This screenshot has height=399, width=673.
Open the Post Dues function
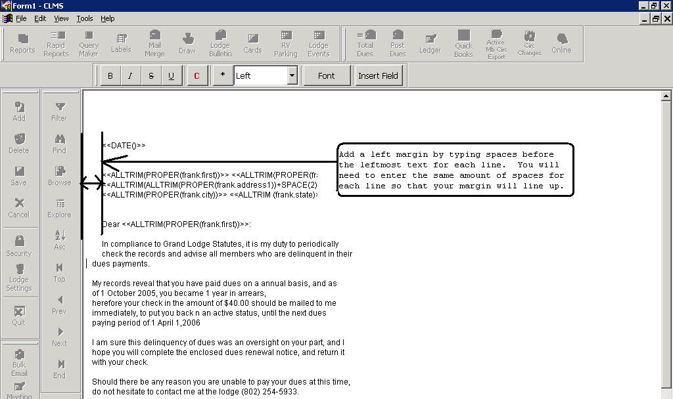[398, 44]
